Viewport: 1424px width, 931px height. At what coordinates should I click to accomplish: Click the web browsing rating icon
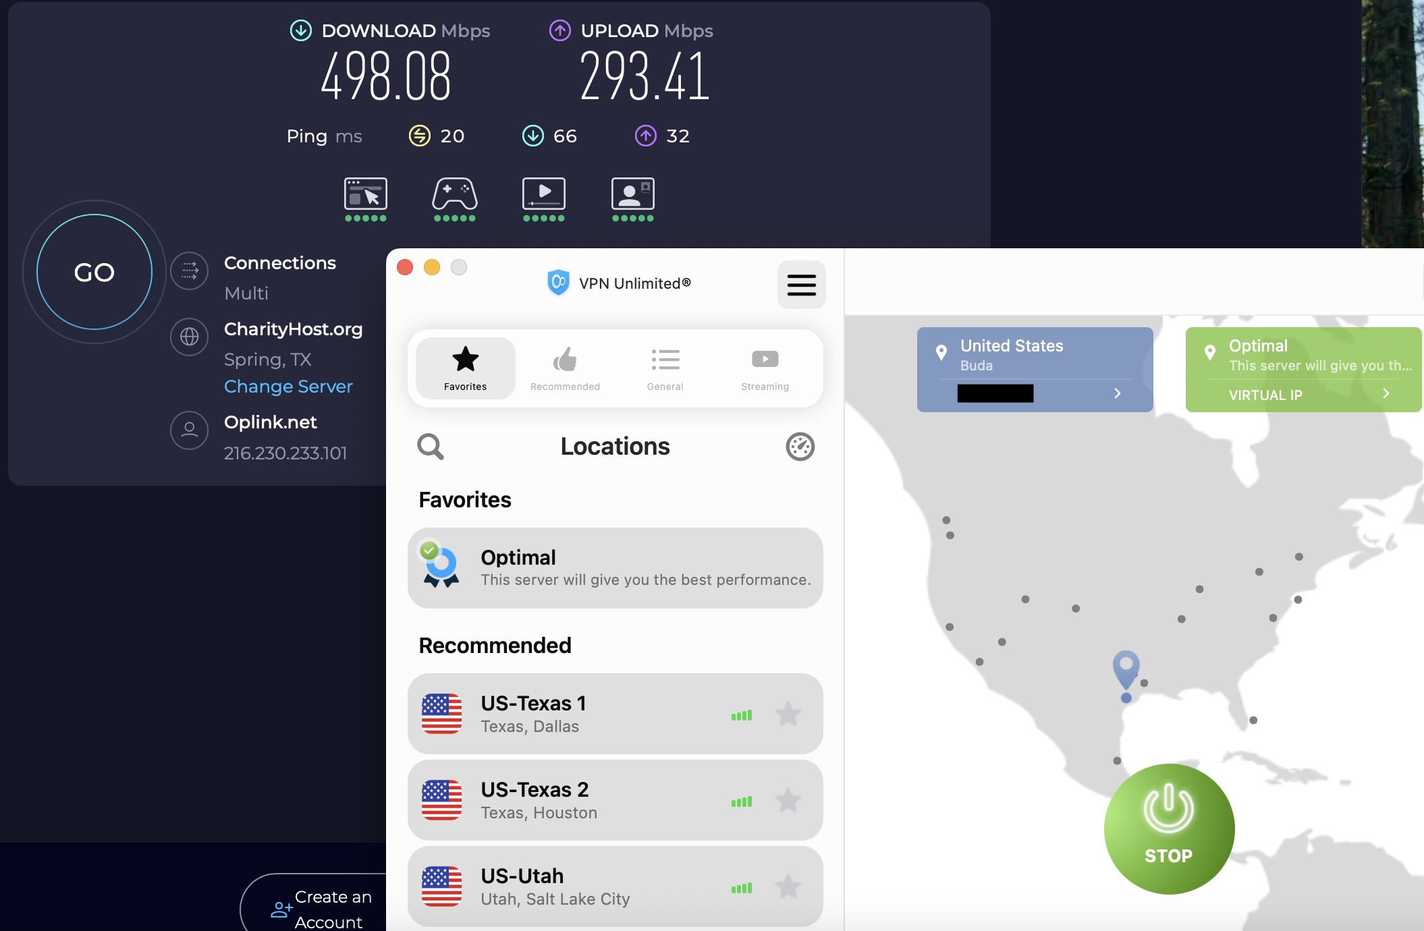(x=366, y=194)
